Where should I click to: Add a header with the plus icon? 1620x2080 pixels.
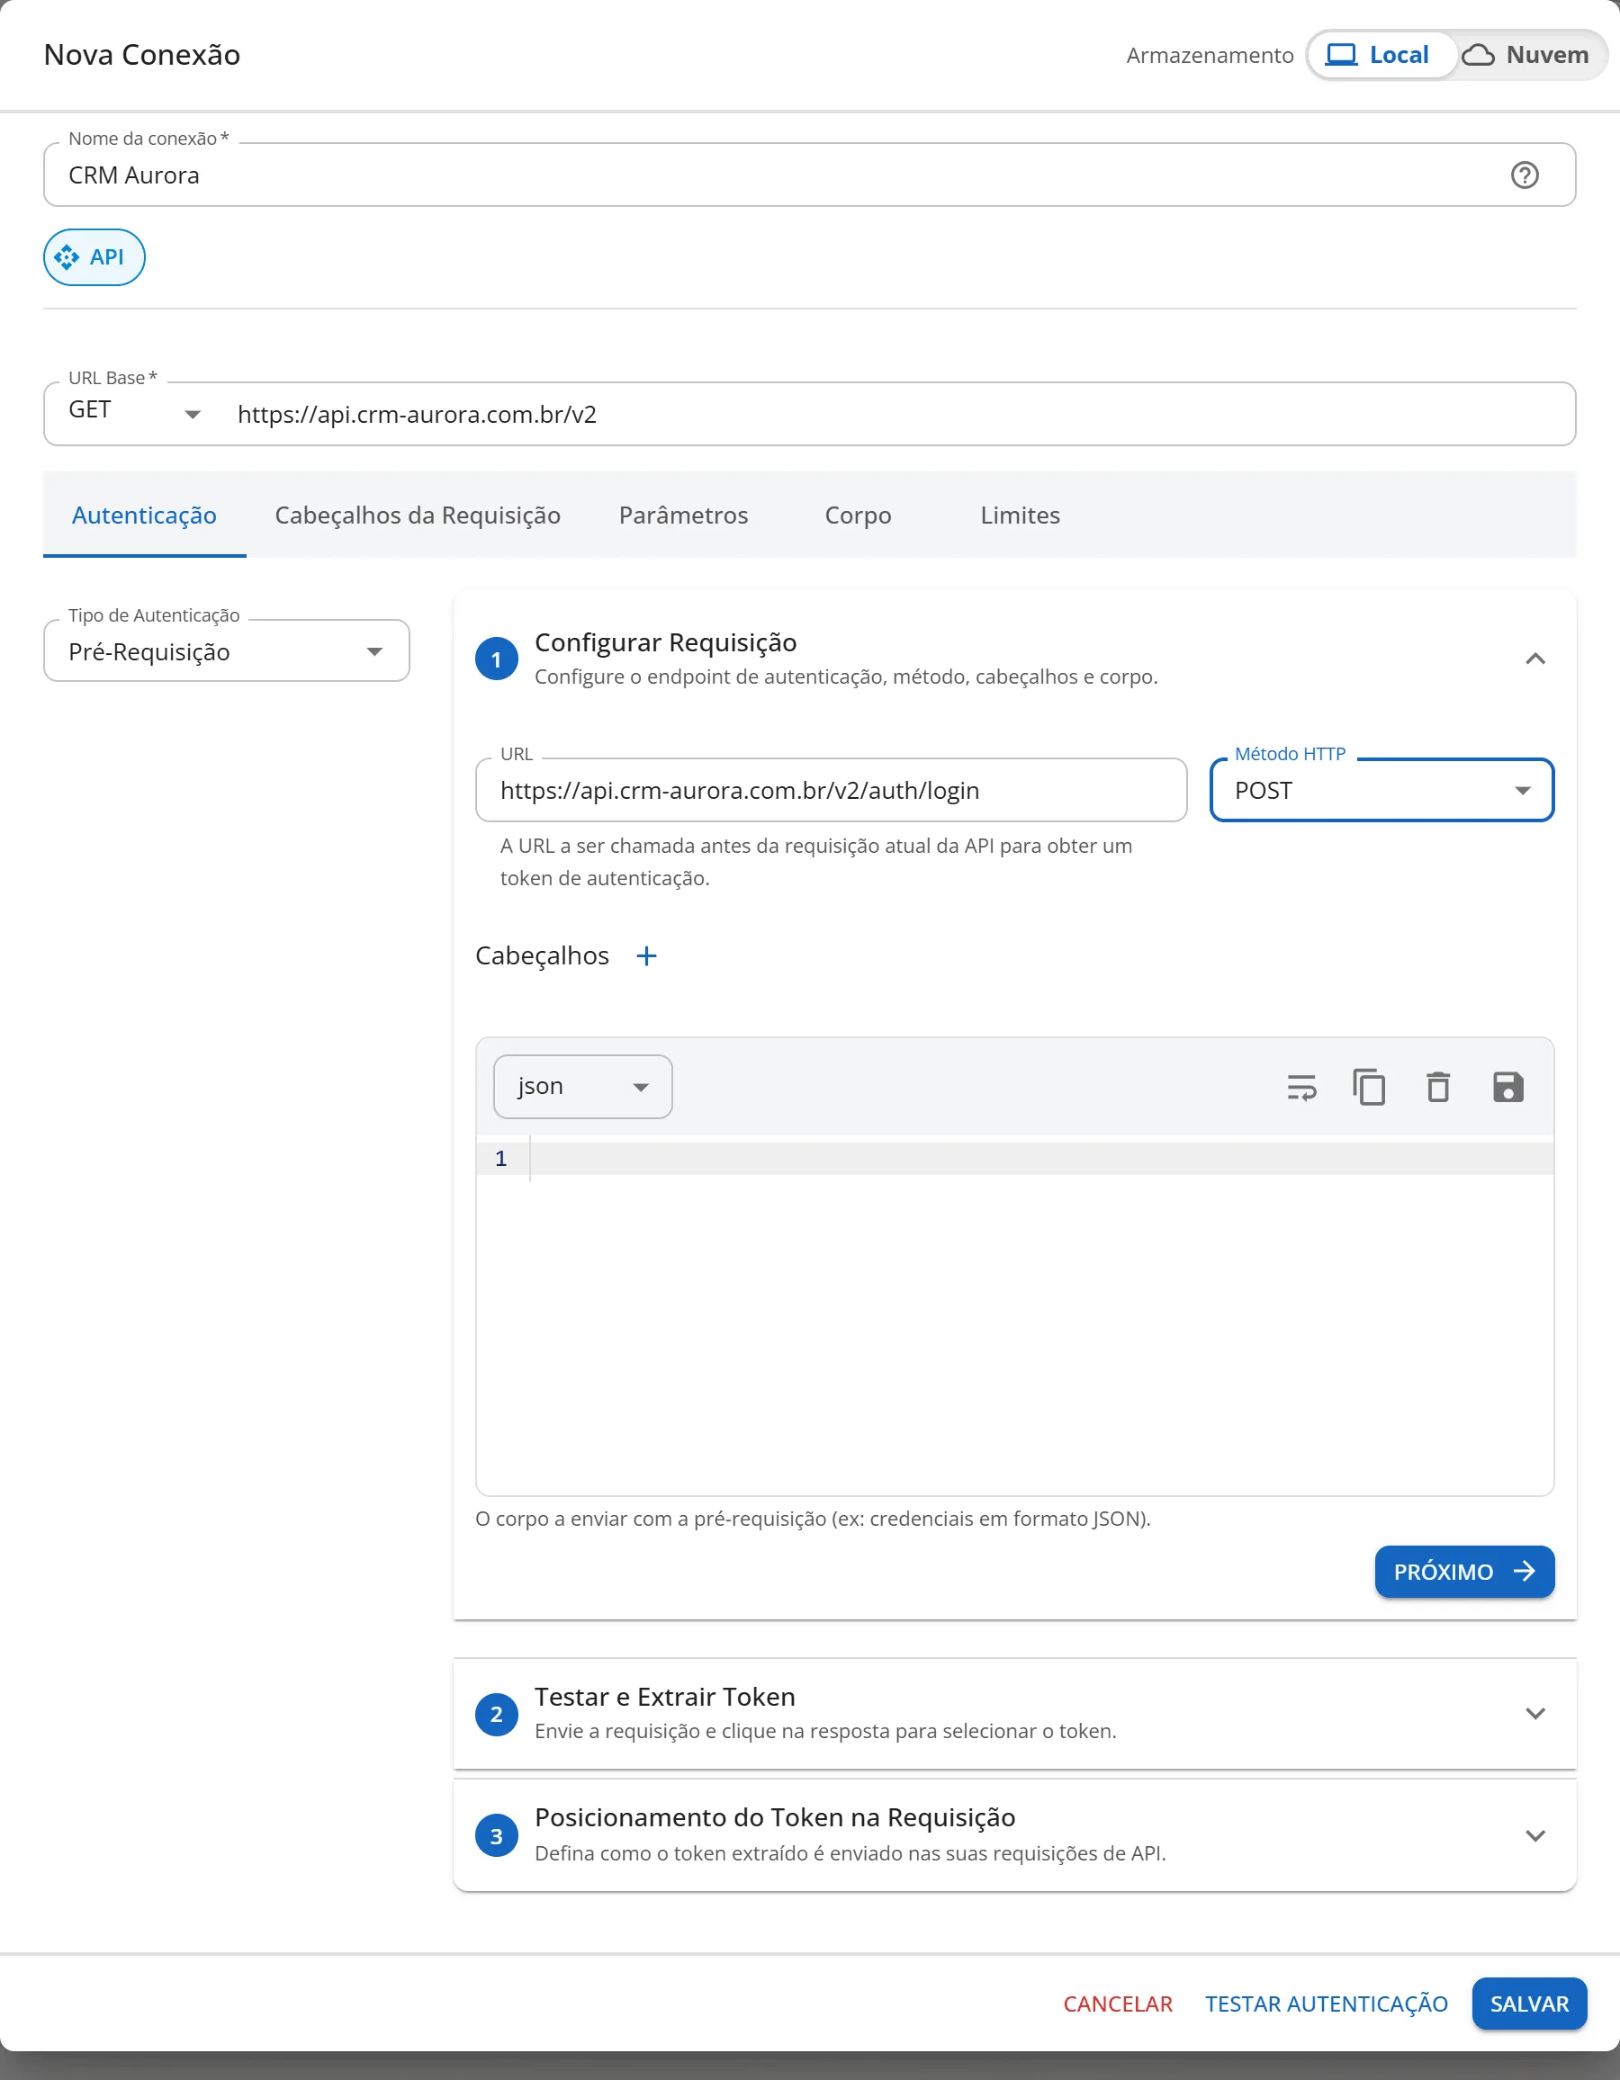coord(646,956)
